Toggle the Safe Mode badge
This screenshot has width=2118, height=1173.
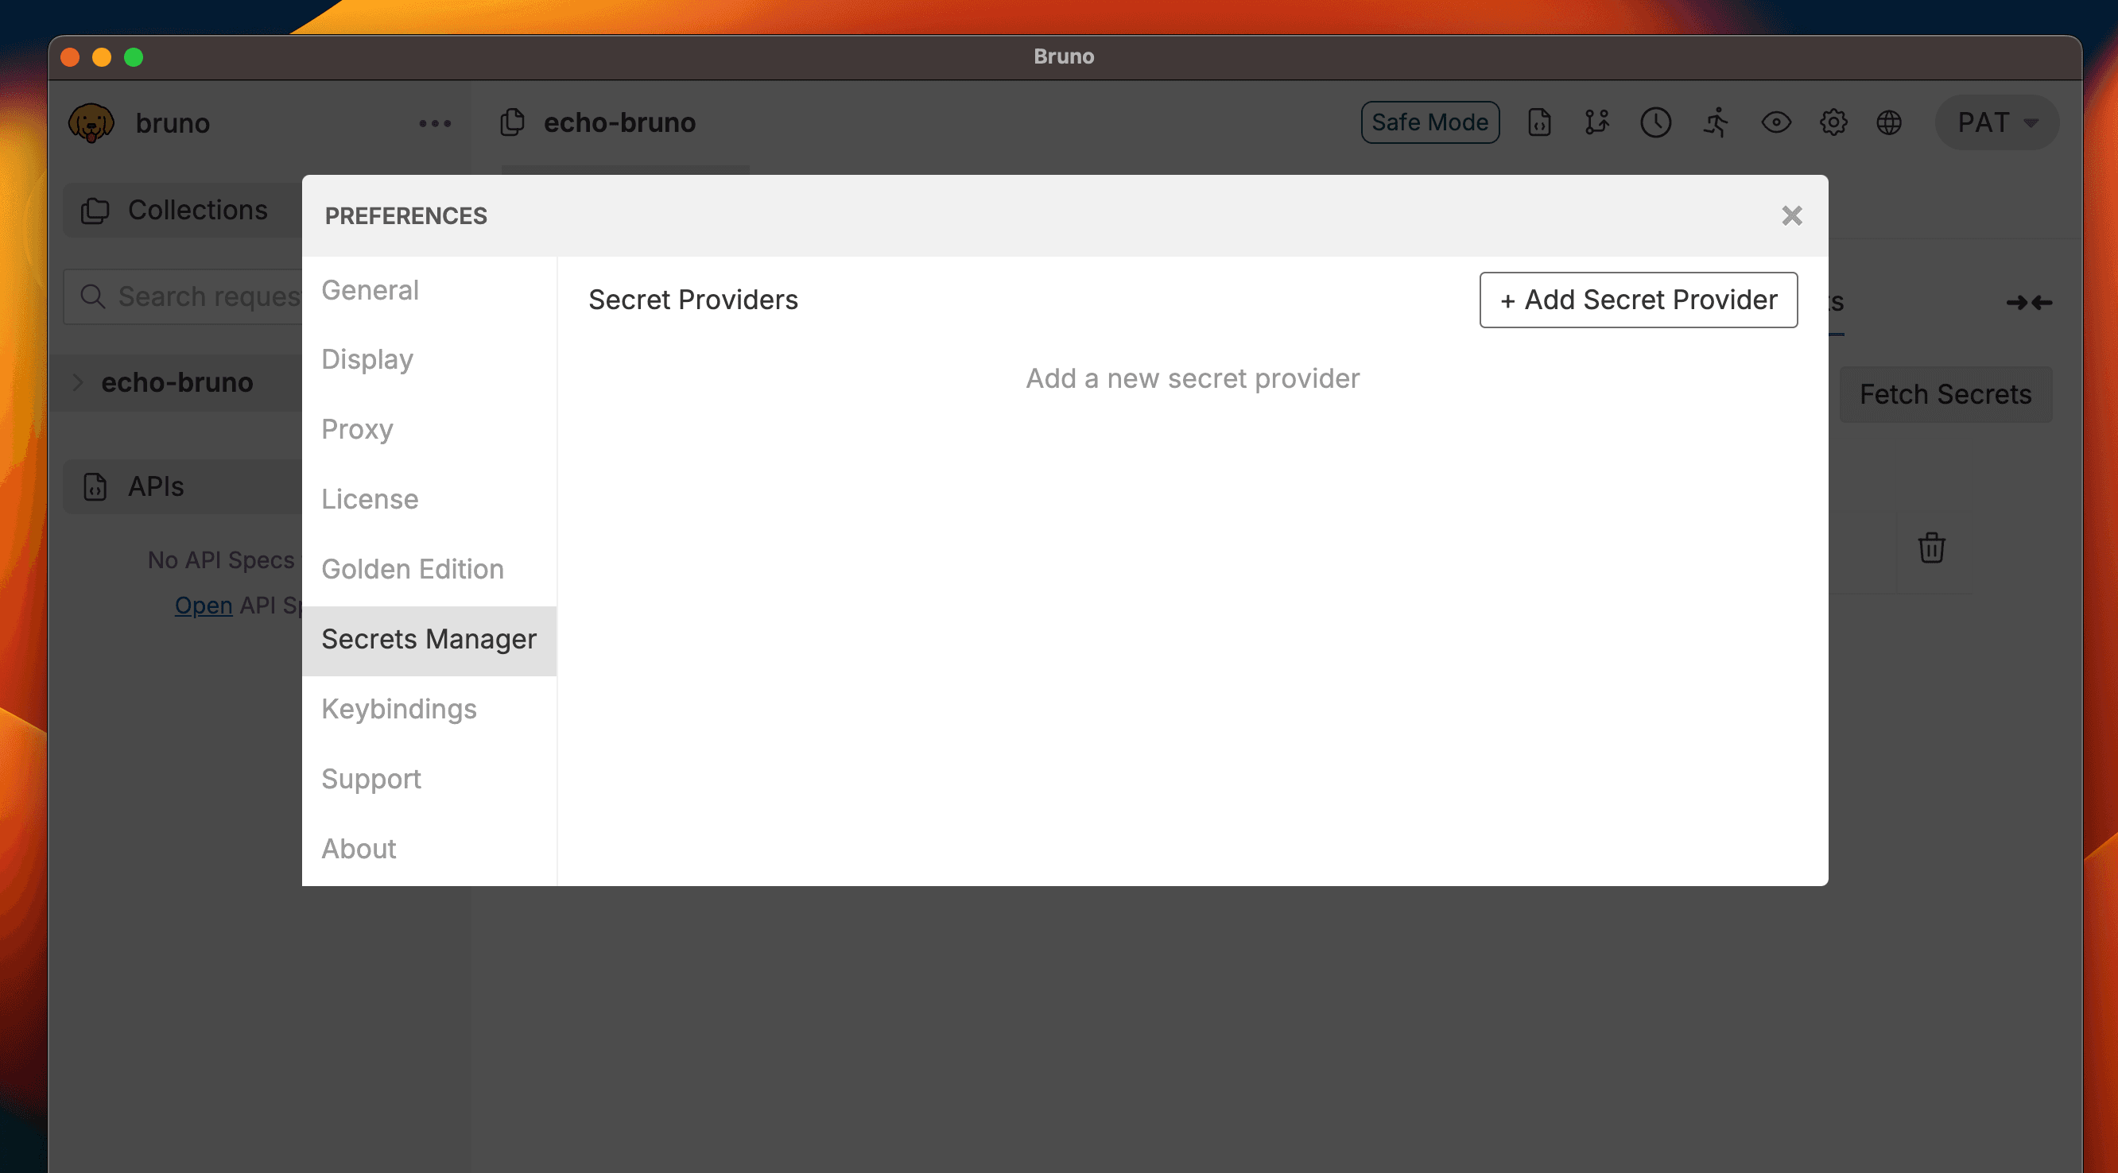coord(1429,122)
